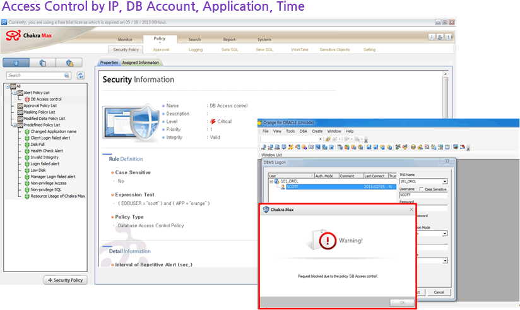The width and height of the screenshot is (520, 310).
Task: Click the + Security Policy button
Action: (66, 280)
